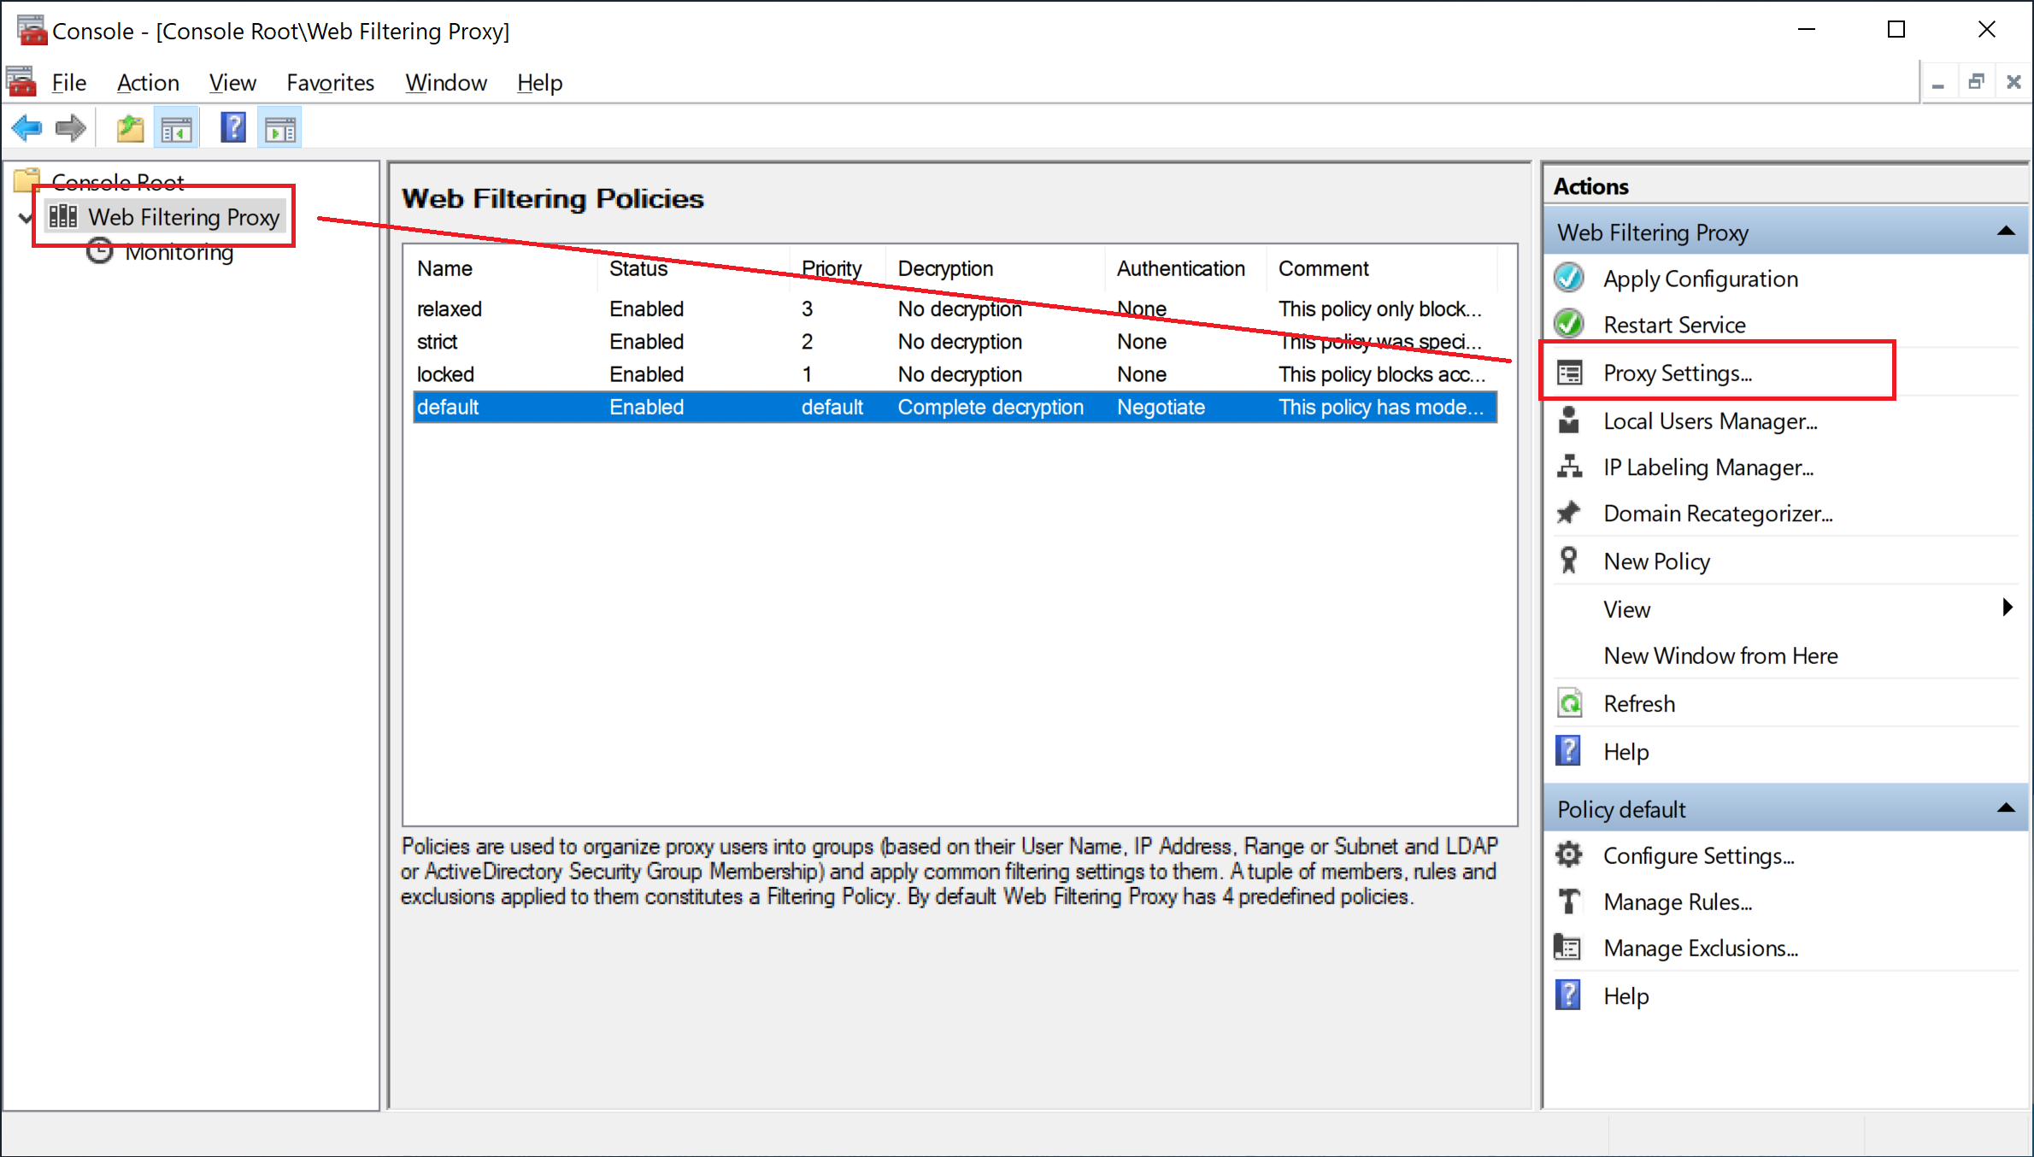Restore the inner MDI child window
Image resolution: width=2034 pixels, height=1157 pixels.
click(1976, 82)
